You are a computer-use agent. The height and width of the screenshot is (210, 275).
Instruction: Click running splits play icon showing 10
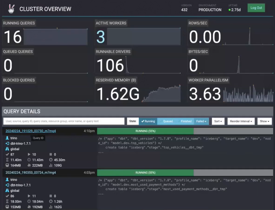click(x=29, y=154)
